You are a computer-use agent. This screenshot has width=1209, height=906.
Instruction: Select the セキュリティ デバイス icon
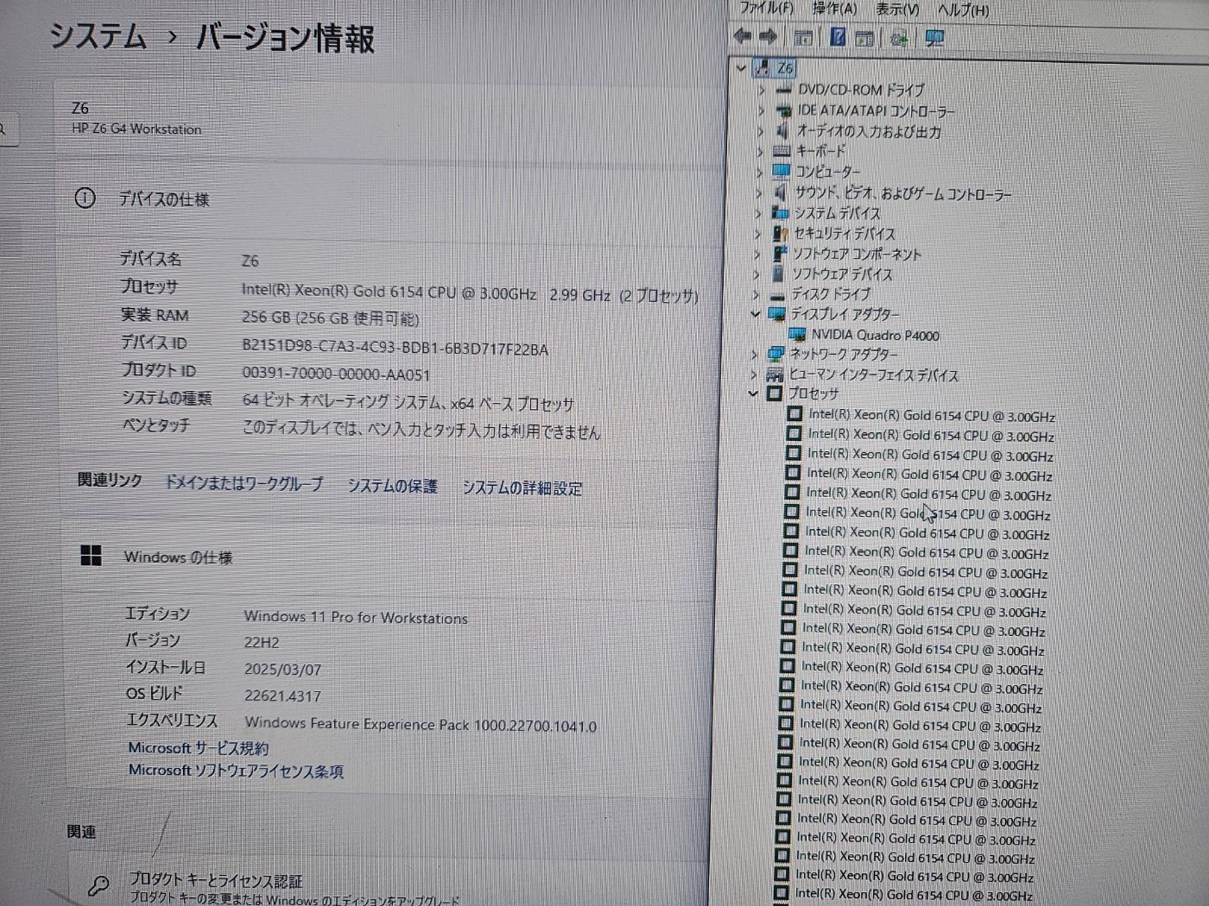pyautogui.click(x=781, y=233)
